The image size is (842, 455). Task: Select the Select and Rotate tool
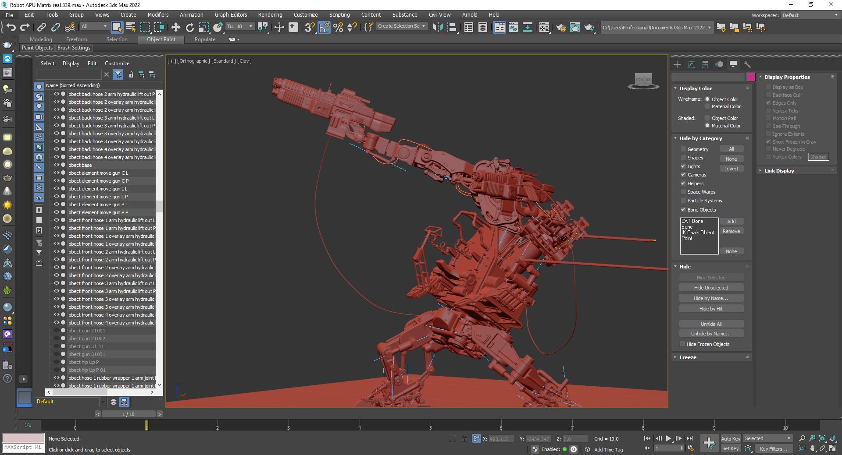click(x=189, y=28)
